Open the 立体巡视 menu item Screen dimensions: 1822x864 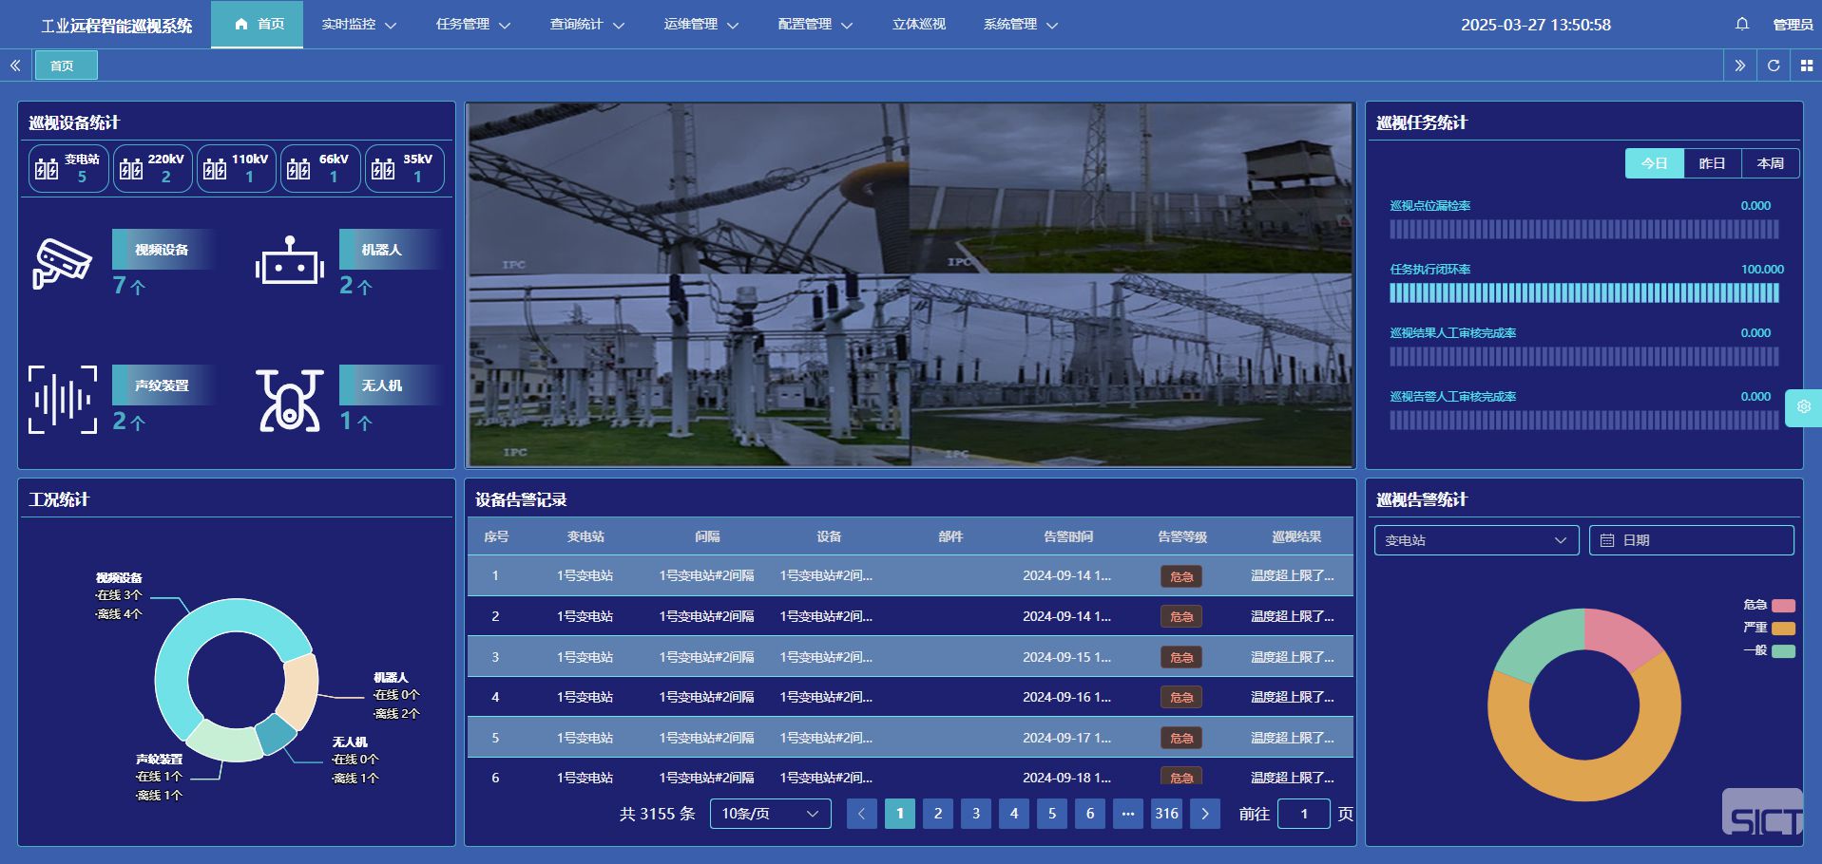coord(918,25)
